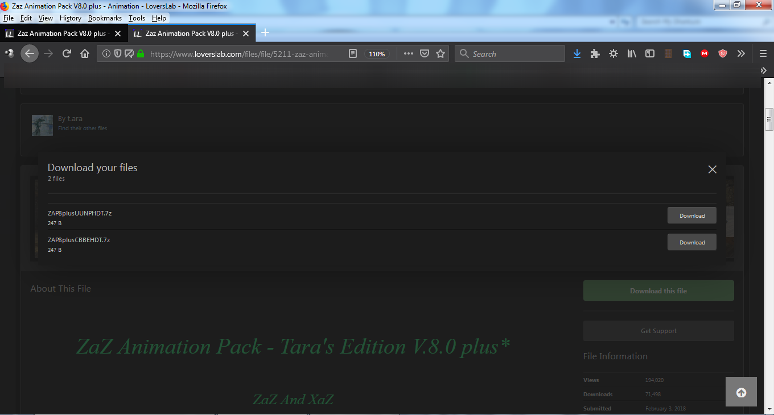Open the Library bookshelf icon
This screenshot has height=415, width=774.
[632, 53]
